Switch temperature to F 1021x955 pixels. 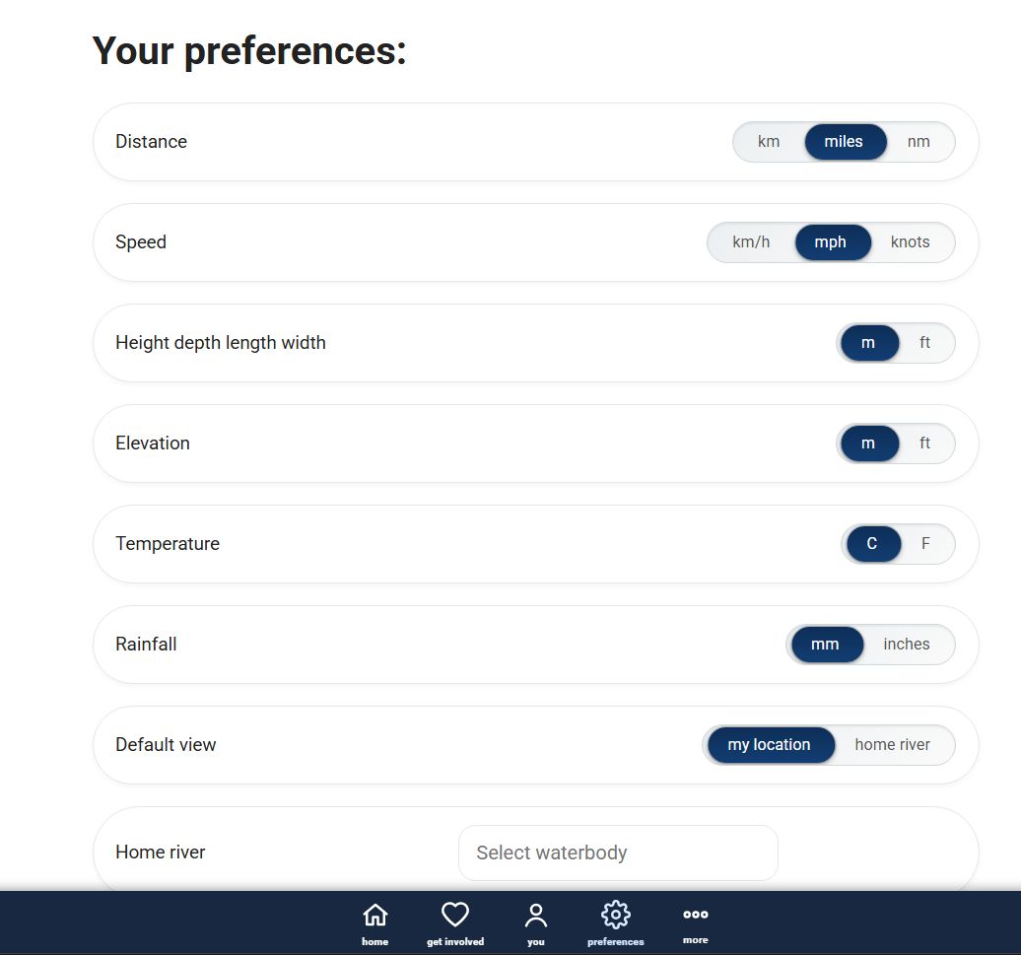click(x=925, y=544)
